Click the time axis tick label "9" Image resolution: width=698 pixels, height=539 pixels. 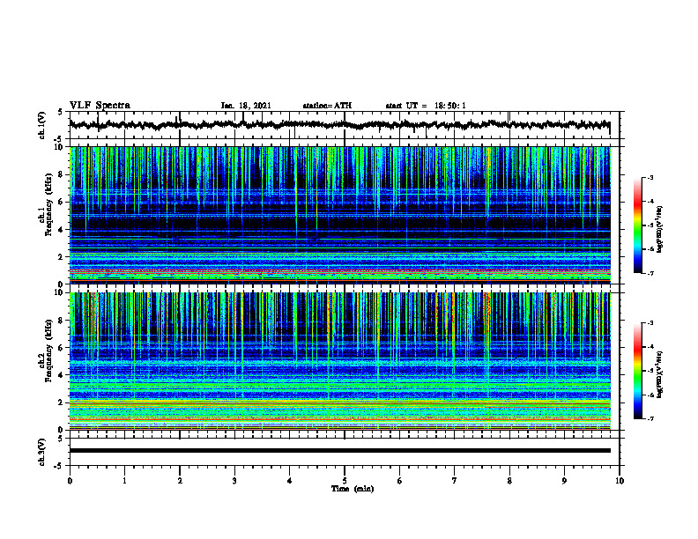click(x=564, y=481)
